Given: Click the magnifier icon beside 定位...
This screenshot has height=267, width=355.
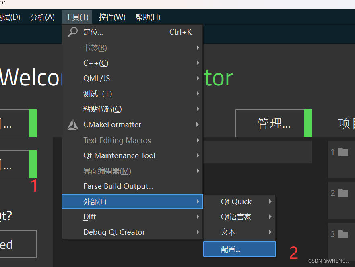Looking at the screenshot, I should [x=72, y=32].
